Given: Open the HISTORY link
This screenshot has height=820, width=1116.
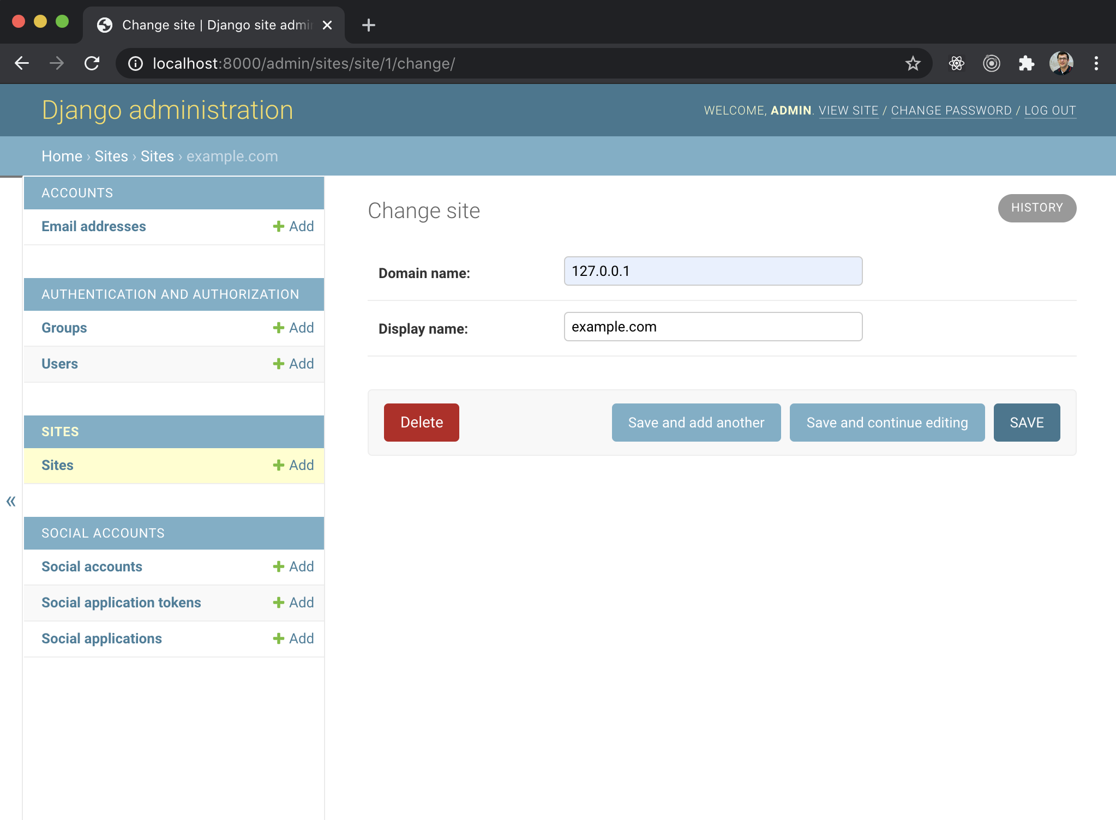Looking at the screenshot, I should point(1037,208).
